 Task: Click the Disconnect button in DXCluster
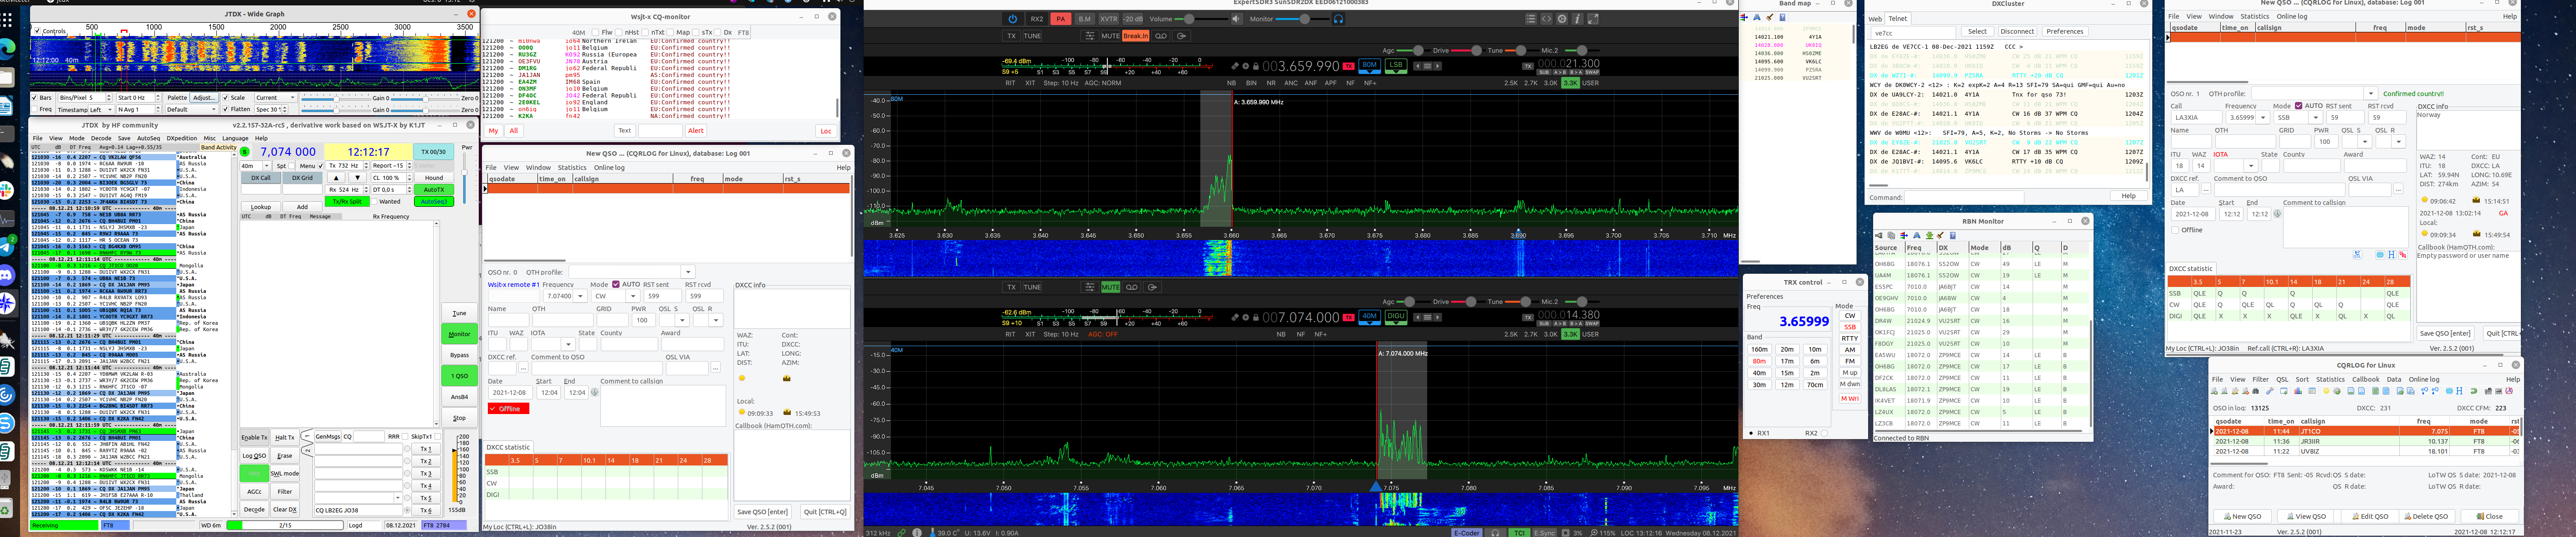2017,32
